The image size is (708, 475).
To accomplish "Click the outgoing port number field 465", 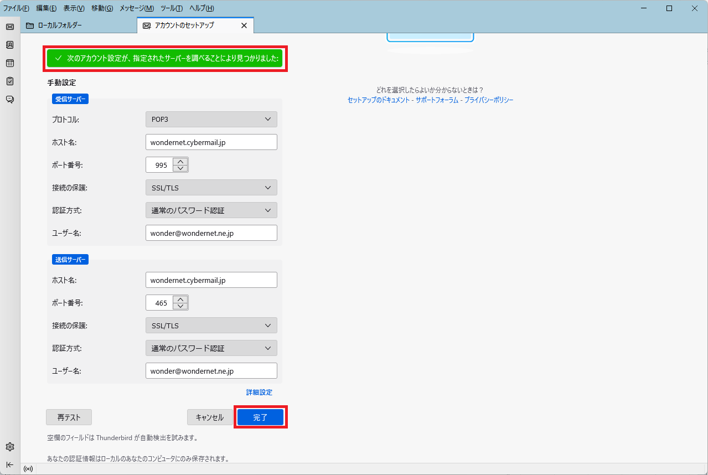I will click(160, 303).
